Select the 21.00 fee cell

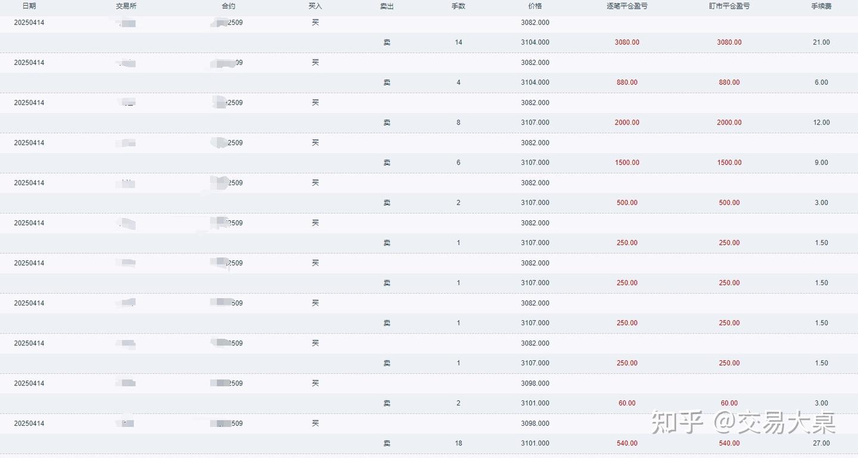click(821, 42)
